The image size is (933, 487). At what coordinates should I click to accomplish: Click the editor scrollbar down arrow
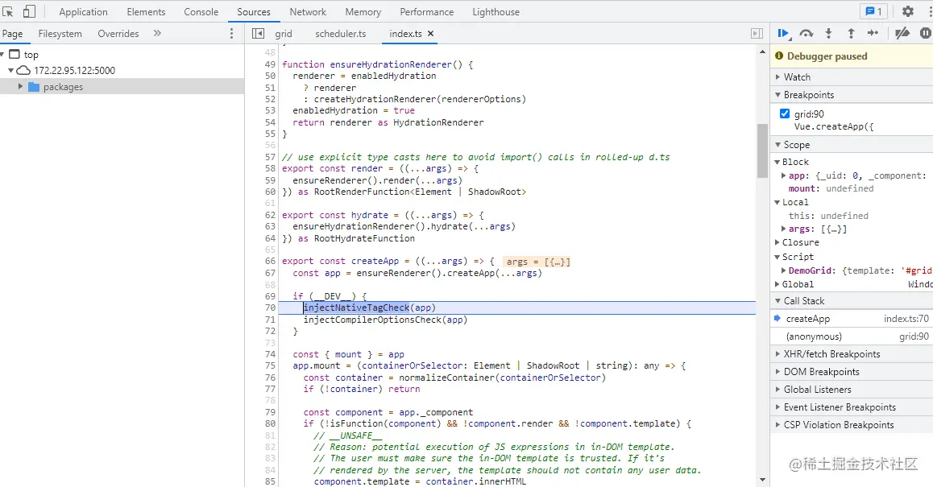(762, 480)
